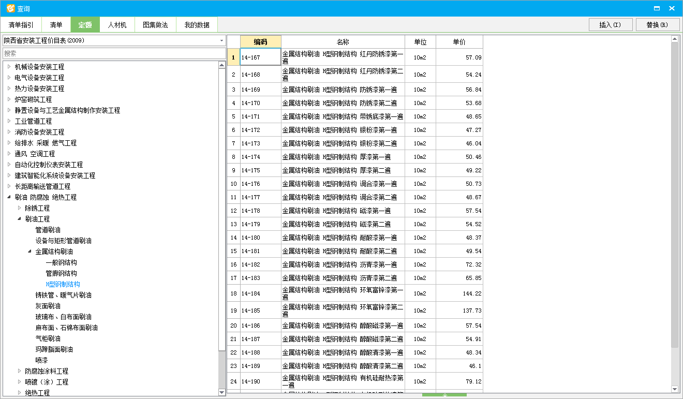Expand the 防腐蚀涂料工程 node
The height and width of the screenshot is (399, 683).
point(19,371)
